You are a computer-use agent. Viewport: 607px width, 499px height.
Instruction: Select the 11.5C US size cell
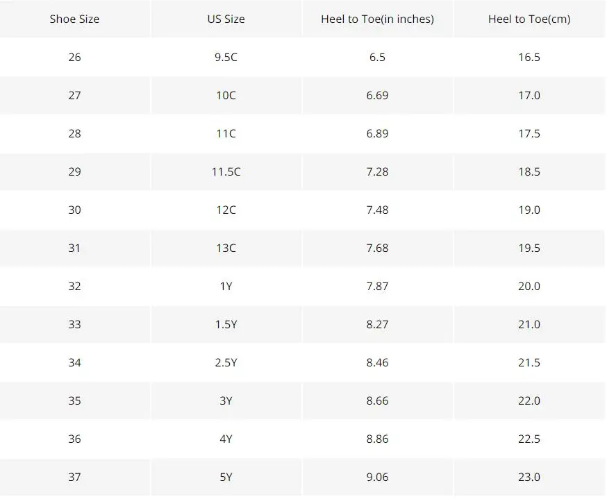(x=226, y=171)
